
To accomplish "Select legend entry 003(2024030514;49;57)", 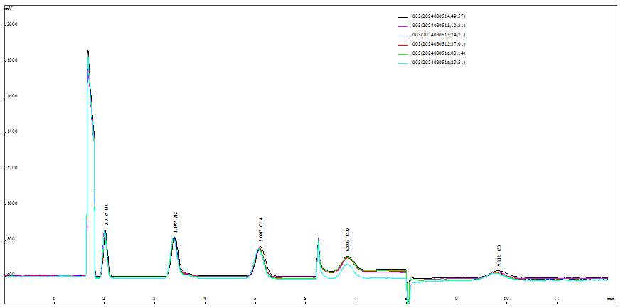I will 439,16.
